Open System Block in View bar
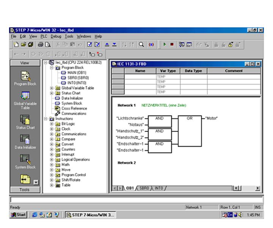The image size is (273, 228). (x=25, y=161)
